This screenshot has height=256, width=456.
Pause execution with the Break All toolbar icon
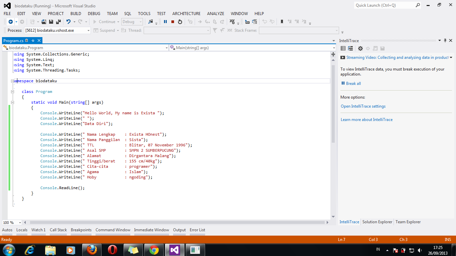pyautogui.click(x=165, y=22)
